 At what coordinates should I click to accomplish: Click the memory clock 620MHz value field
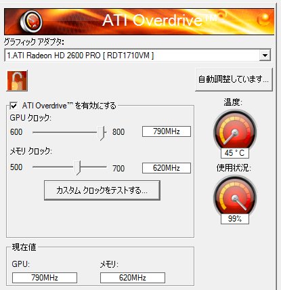pyautogui.click(x=167, y=168)
